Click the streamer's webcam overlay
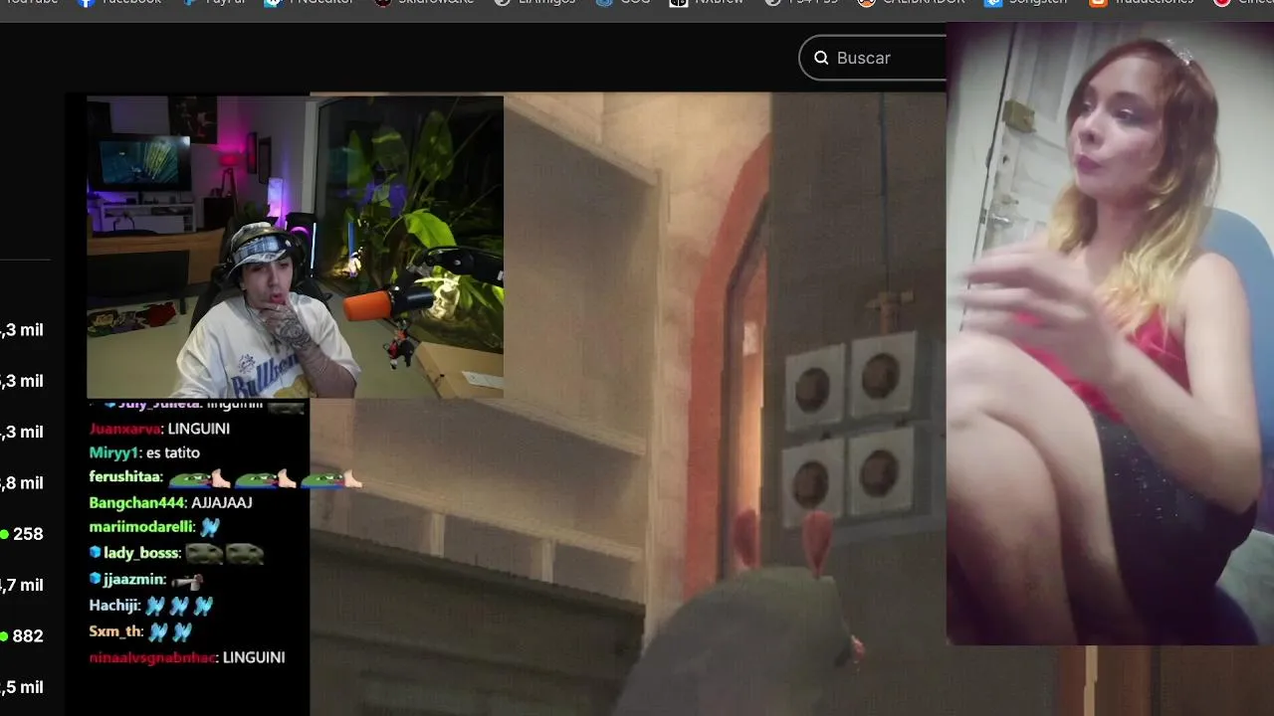This screenshot has height=716, width=1274. pos(295,247)
